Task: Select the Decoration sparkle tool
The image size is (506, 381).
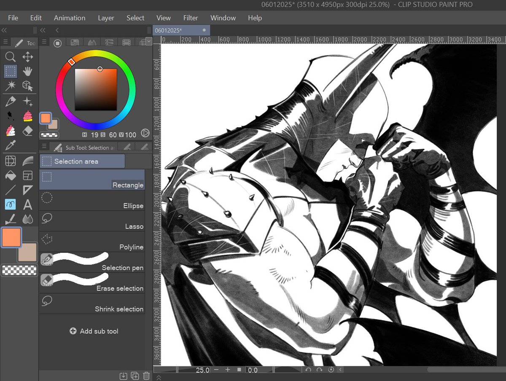Action: tap(28, 101)
